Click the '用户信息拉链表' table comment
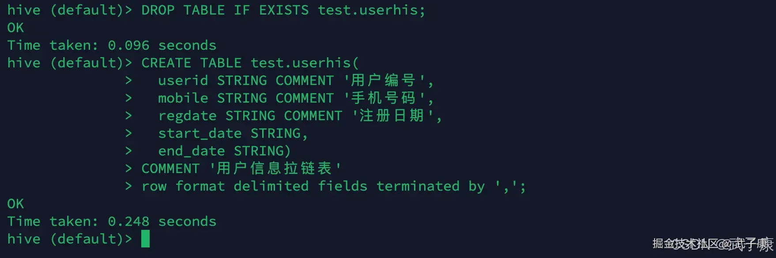 click(275, 169)
